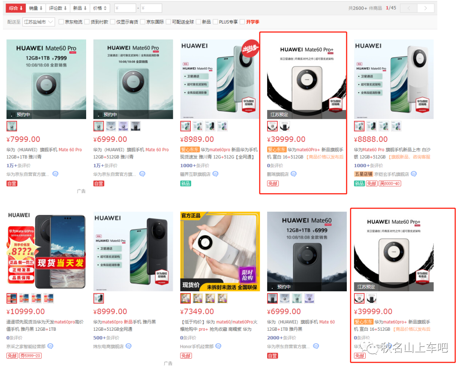This screenshot has width=463, height=368.
Task: Open 2000+条评价 reviews link
Action: [282, 338]
